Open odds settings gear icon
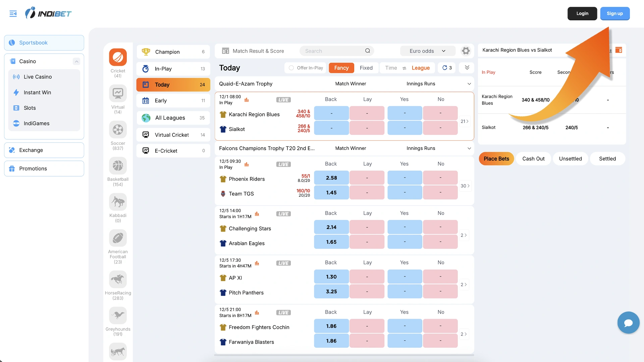644x362 pixels. [466, 51]
